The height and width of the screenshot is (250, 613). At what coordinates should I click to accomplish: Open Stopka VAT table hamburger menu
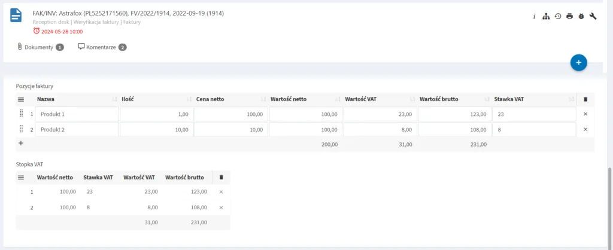click(21, 178)
